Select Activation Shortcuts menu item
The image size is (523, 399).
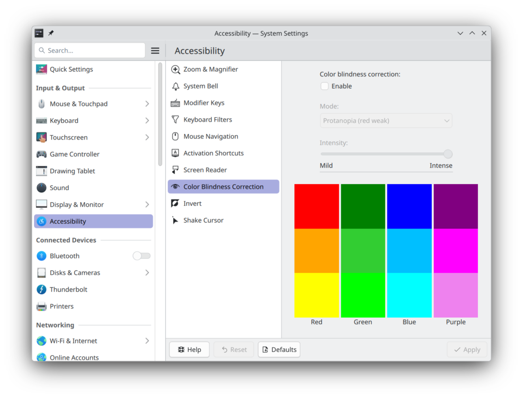(x=213, y=153)
